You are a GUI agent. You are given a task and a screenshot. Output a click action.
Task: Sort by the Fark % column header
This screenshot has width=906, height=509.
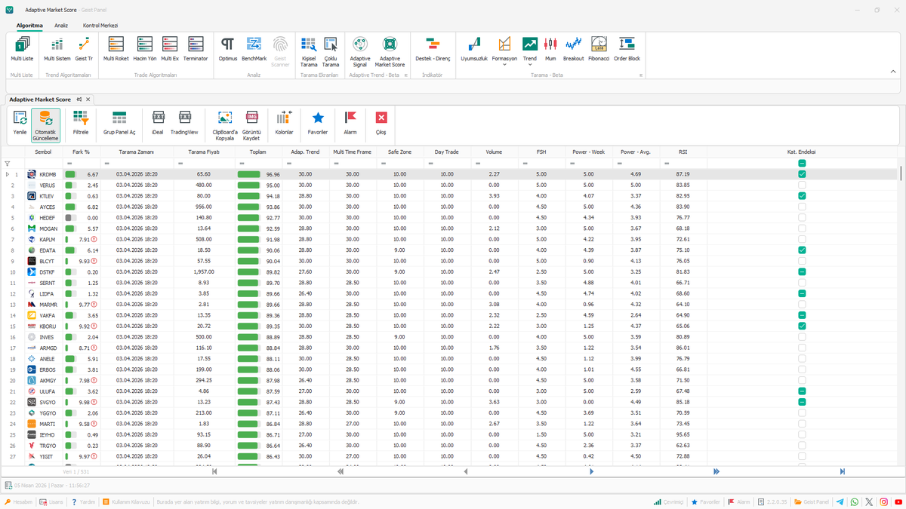click(x=81, y=152)
